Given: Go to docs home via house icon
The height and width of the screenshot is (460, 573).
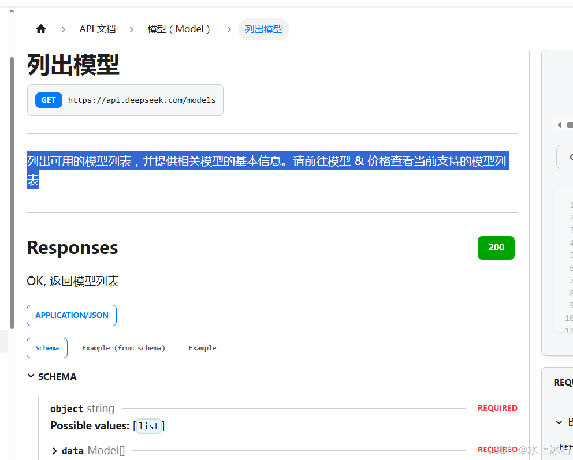Looking at the screenshot, I should (x=41, y=29).
